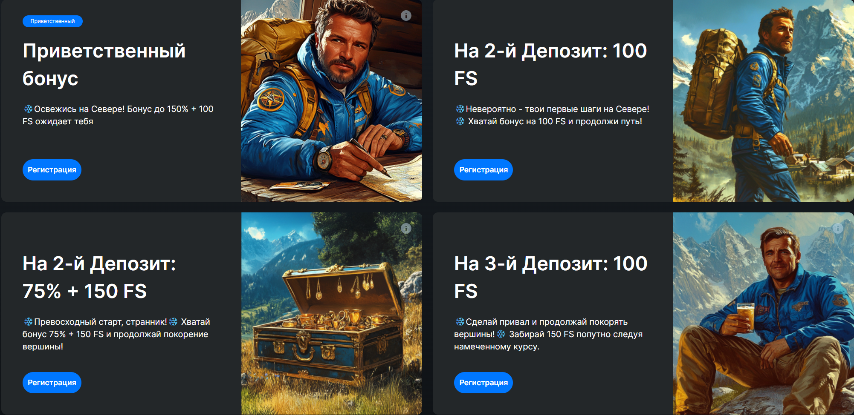This screenshot has height=415, width=854.
Task: Open info icon on third deposit image
Action: click(x=838, y=229)
